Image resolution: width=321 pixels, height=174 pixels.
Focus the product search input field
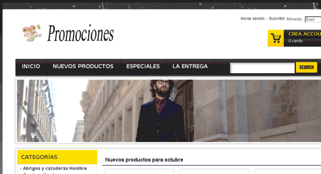262,68
